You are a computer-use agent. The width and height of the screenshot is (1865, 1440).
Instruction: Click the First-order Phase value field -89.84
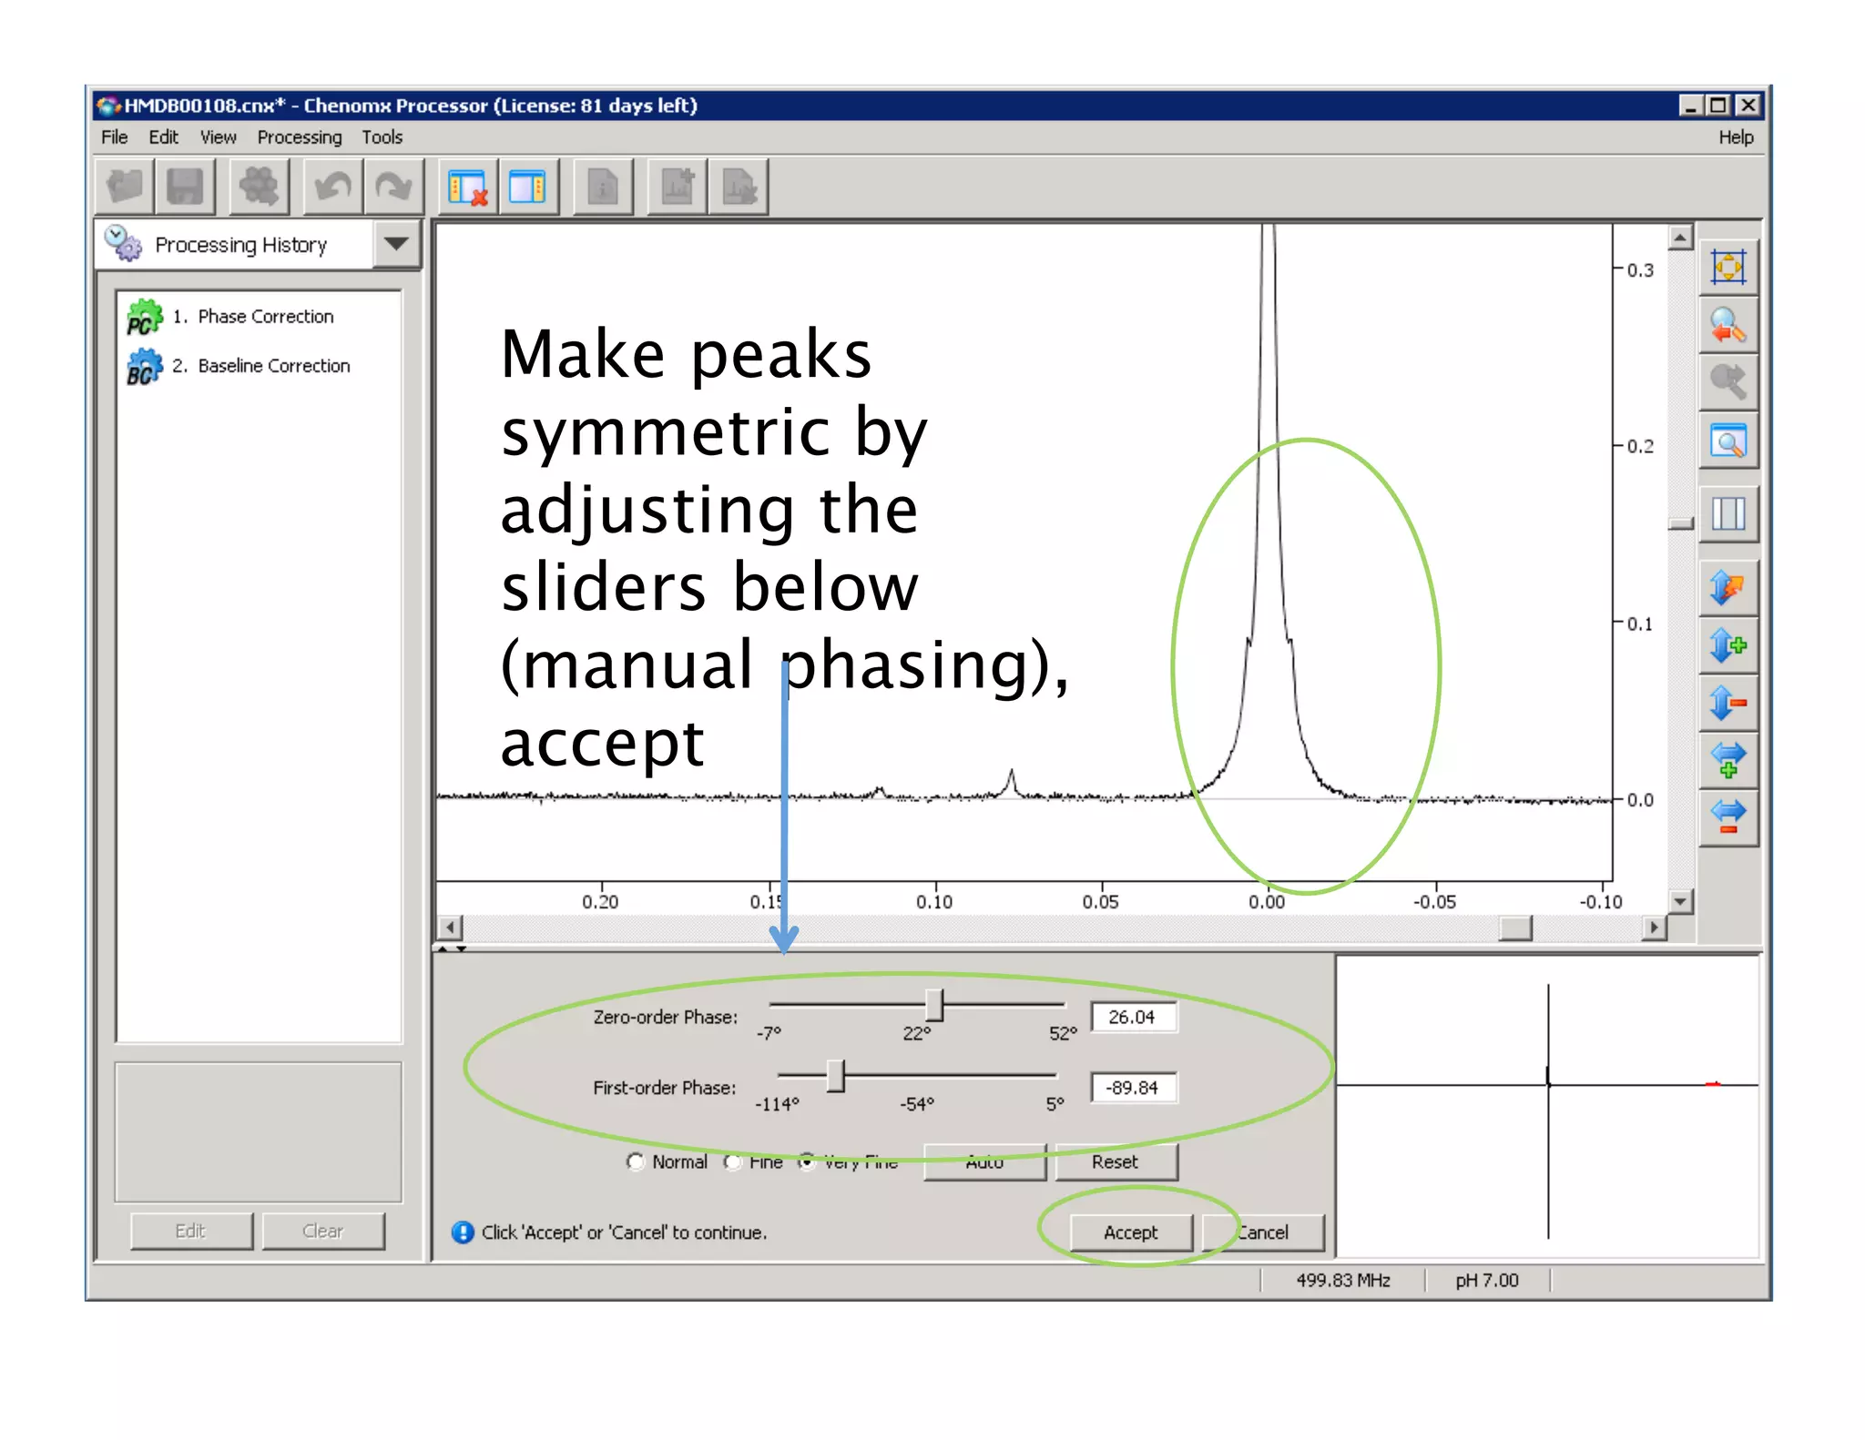coord(1133,1088)
